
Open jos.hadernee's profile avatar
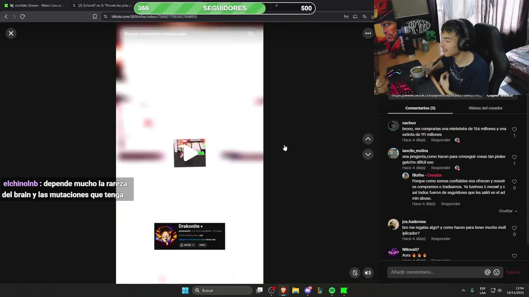[393, 224]
